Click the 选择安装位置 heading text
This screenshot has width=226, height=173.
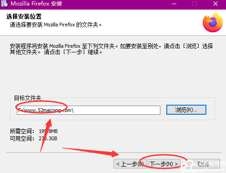[24, 16]
